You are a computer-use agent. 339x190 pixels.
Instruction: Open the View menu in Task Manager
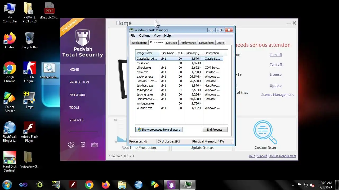157,36
